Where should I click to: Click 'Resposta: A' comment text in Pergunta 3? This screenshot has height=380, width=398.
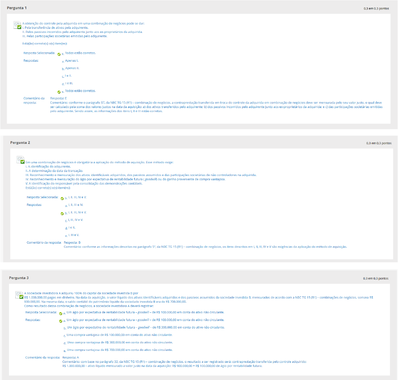coord(71,358)
